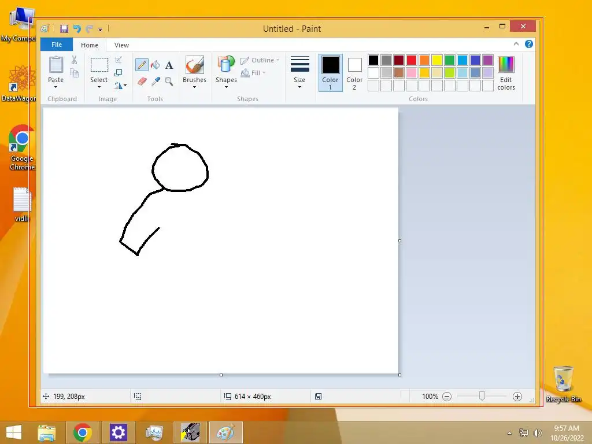592x444 pixels.
Task: Click the Resize icon in Image group
Action: click(118, 73)
